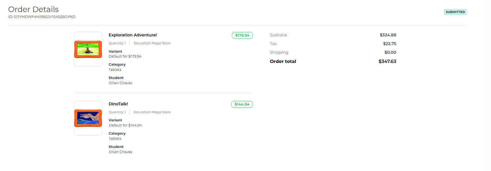The height and width of the screenshot is (171, 491).
Task: Click the Subtotal amount $324.88
Action: [388, 35]
